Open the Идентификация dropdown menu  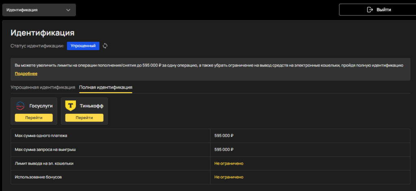point(39,10)
